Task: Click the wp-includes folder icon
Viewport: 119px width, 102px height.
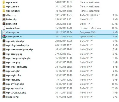Action: point(4,11)
